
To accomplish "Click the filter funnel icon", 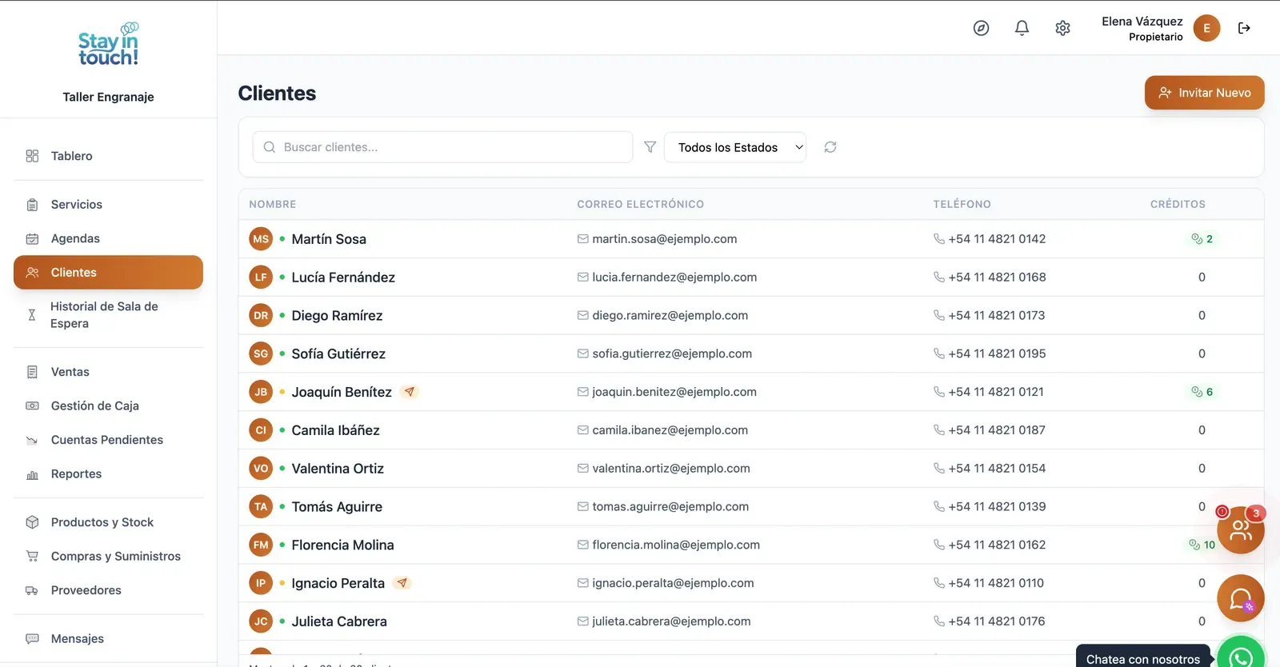I will (x=650, y=147).
